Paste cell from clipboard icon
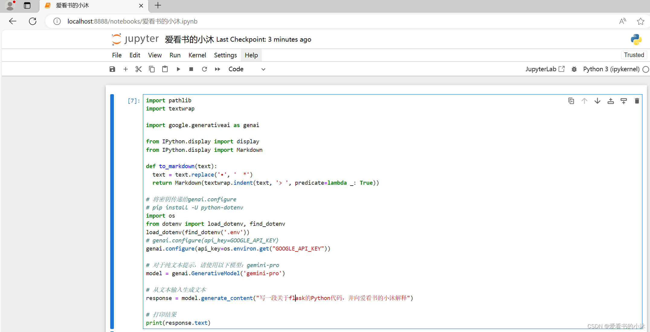Screen dimensions: 650x332 pyautogui.click(x=165, y=69)
